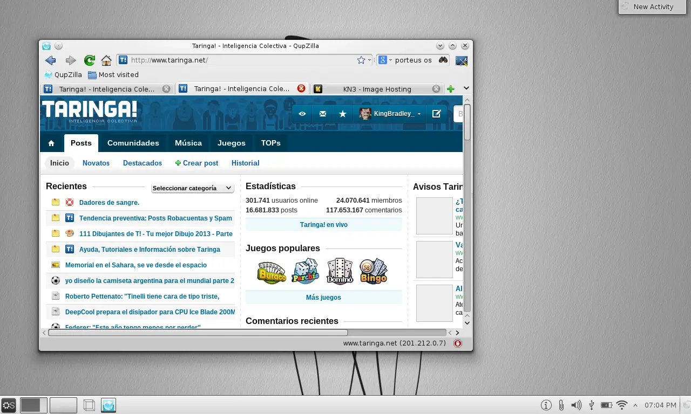Open Taringa messages envelope icon
Screen dimensions: 691x414
[x=323, y=114]
